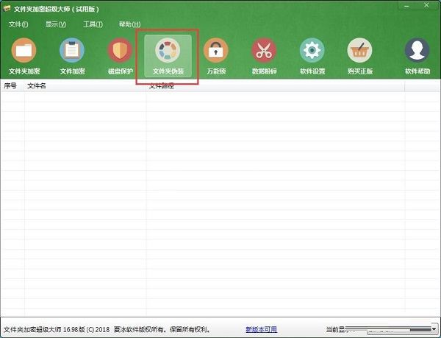Click the copyright text 夏冰软件版权所有

[x=138, y=329]
